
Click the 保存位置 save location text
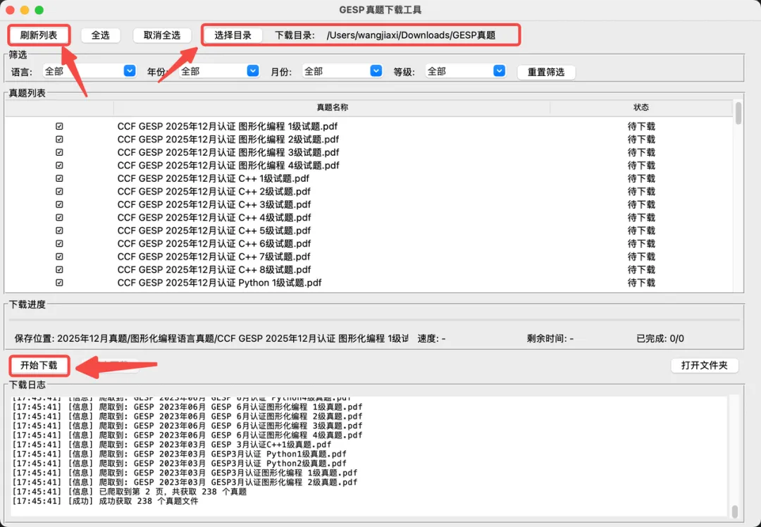[x=211, y=339]
